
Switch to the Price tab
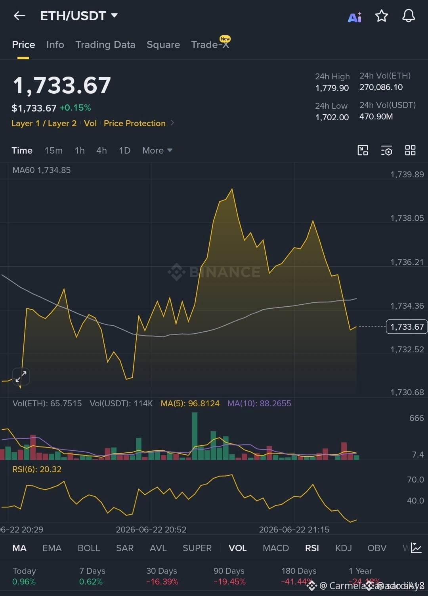point(23,44)
